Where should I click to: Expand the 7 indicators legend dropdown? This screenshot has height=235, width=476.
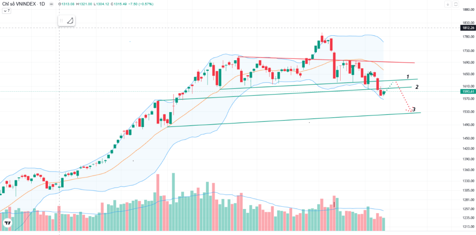coord(7,11)
